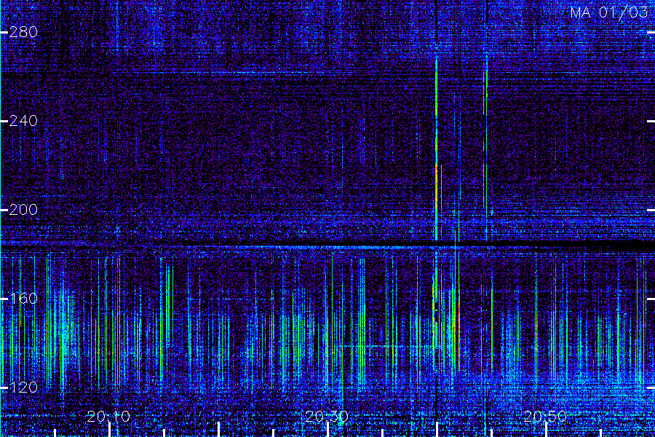Click the 200 frequency axis label
The image size is (655, 437).
click(23, 210)
